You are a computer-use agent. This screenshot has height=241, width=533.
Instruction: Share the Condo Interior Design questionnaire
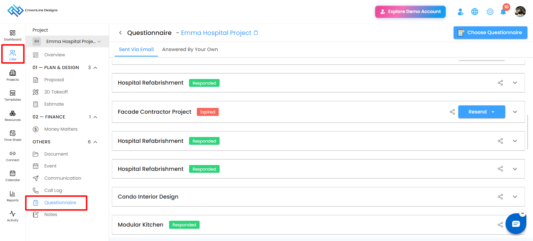(500, 197)
